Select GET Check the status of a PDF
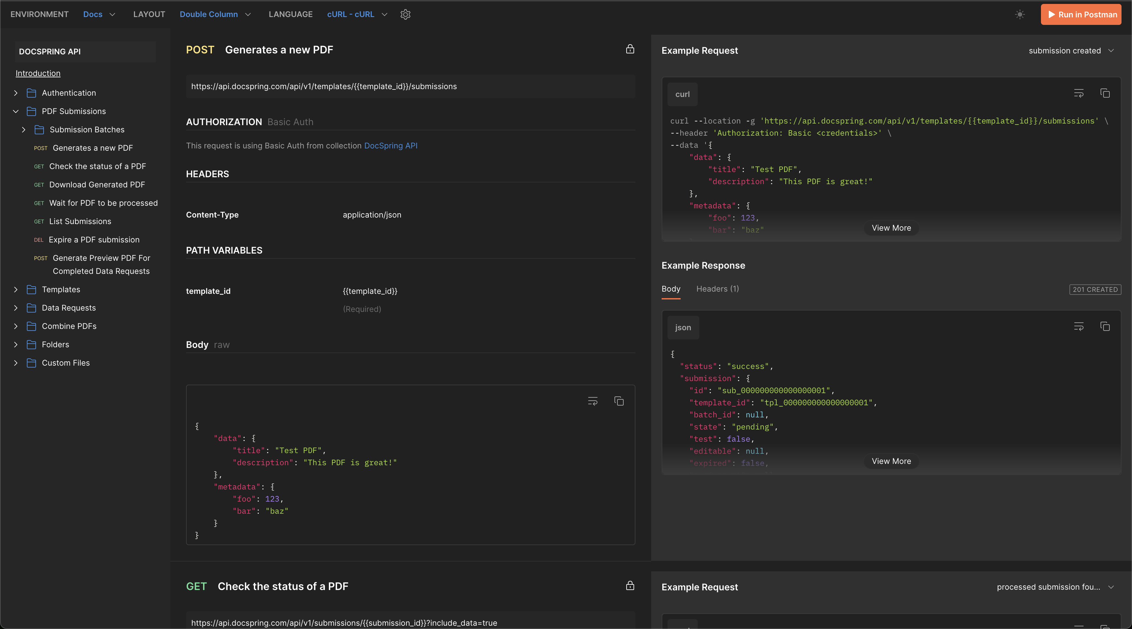 [90, 167]
